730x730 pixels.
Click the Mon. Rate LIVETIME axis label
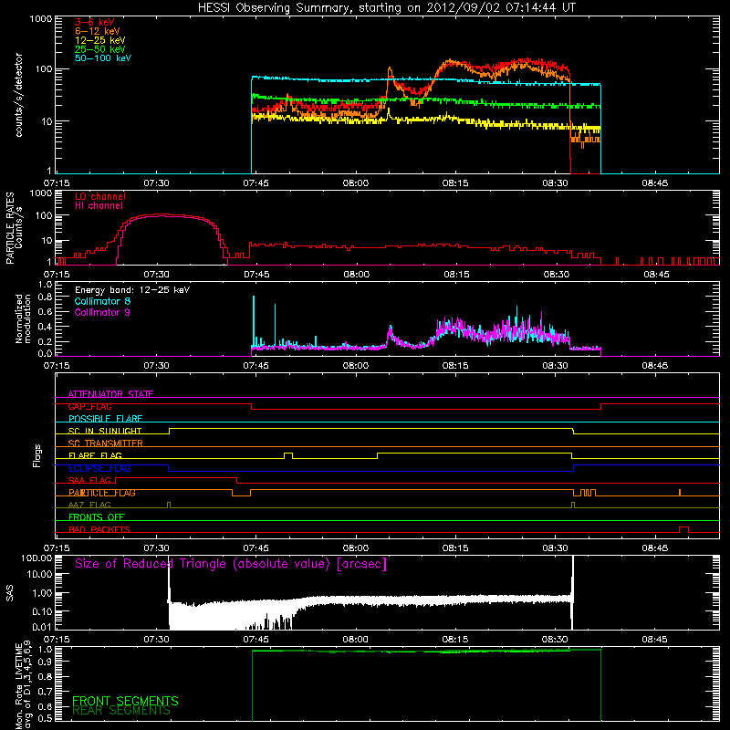click(23, 686)
